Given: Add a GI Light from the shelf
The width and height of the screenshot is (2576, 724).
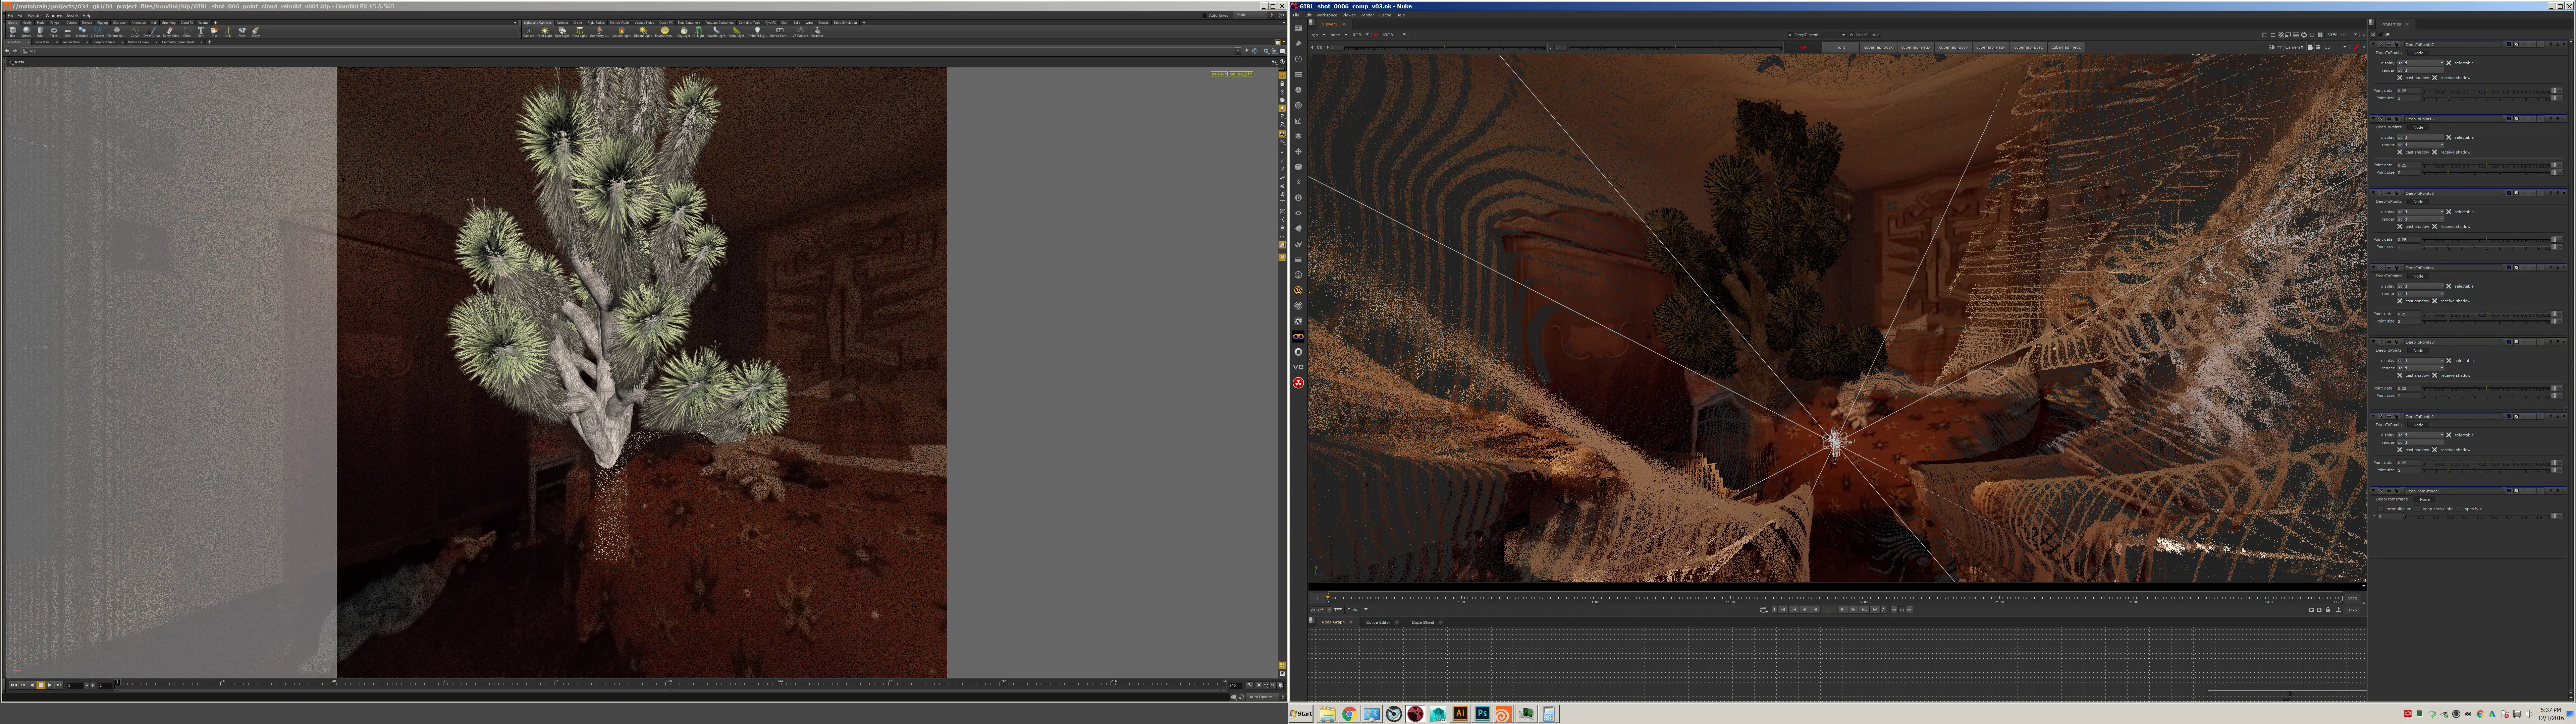Looking at the screenshot, I should [699, 32].
